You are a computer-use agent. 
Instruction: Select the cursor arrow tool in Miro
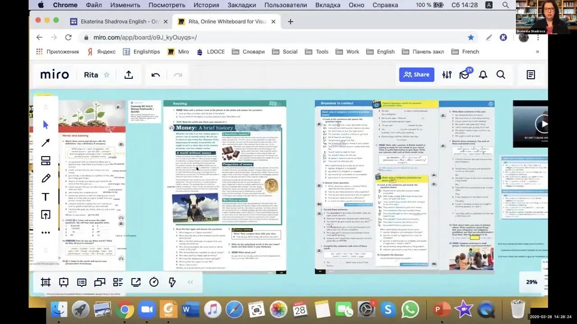46,125
